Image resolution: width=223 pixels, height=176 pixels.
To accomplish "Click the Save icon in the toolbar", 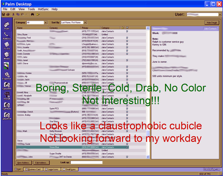I will [x=3, y=14].
